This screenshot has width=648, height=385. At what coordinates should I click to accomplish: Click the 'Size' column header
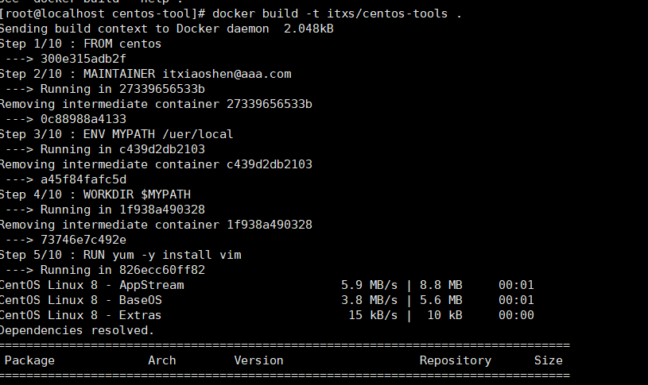pyautogui.click(x=548, y=360)
